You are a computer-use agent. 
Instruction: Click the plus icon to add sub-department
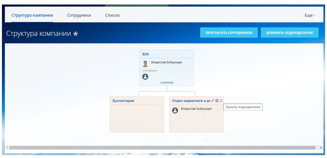[x=217, y=101]
